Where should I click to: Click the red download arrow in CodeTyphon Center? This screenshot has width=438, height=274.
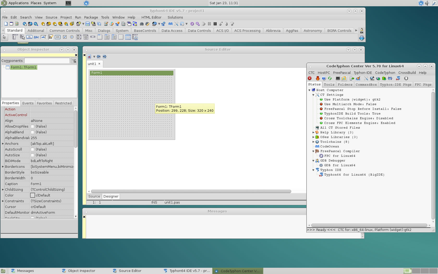coord(318,78)
